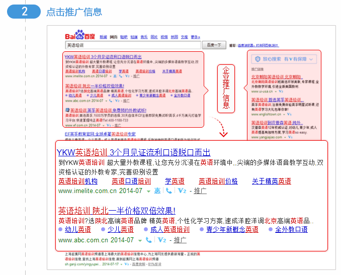Image resolution: width=341 pixels, height=275 pixels.
Task: Click the www.ef.com.cn URL text
Action: point(76,125)
